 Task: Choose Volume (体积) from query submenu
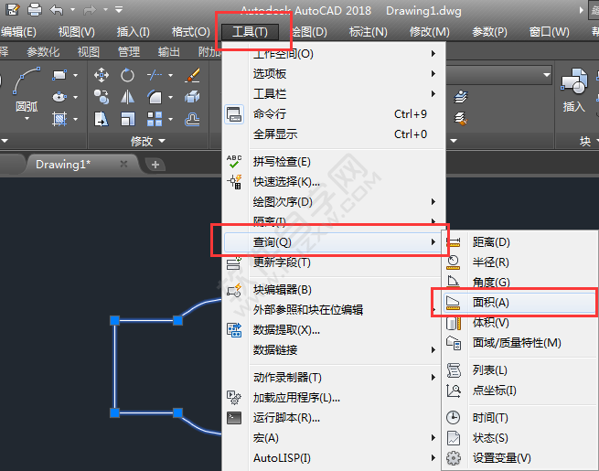520,323
